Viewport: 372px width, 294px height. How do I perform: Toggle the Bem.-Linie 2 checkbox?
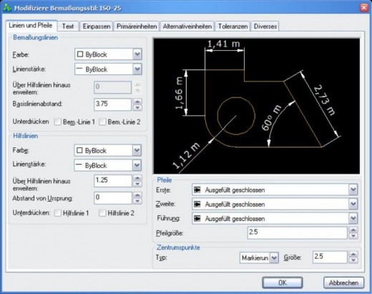pos(102,122)
